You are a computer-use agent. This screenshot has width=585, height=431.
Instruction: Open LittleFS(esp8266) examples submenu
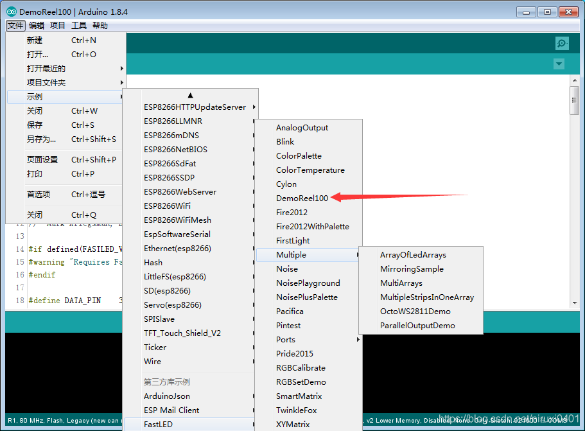click(190, 277)
